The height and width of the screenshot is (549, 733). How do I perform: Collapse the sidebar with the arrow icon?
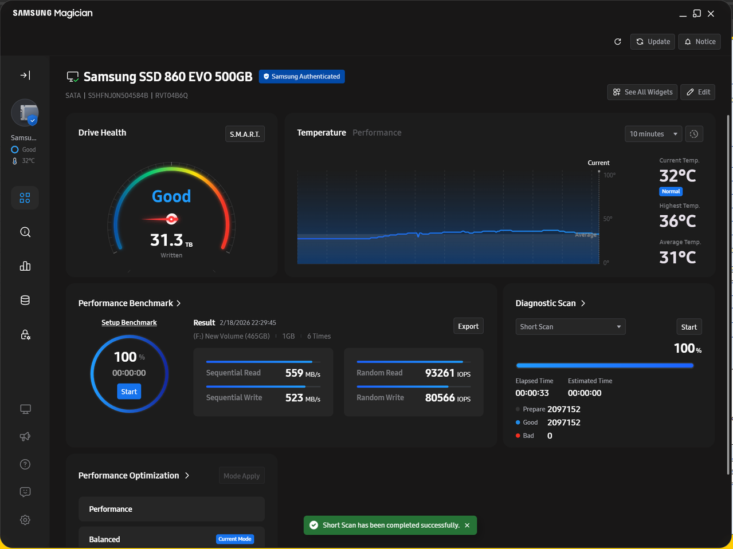(x=25, y=75)
